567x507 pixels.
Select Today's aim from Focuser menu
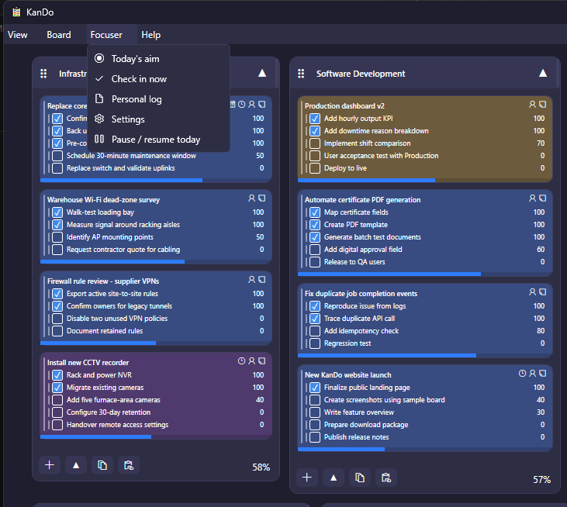[158, 59]
